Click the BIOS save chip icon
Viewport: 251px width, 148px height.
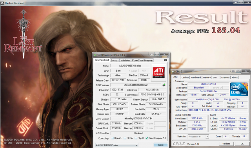[164, 85]
